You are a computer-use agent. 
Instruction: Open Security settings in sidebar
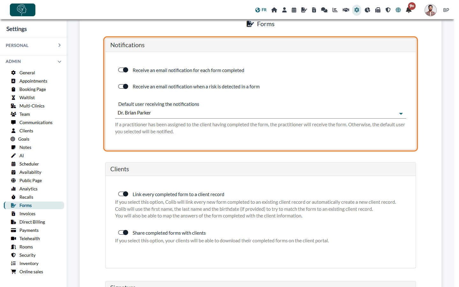click(27, 255)
